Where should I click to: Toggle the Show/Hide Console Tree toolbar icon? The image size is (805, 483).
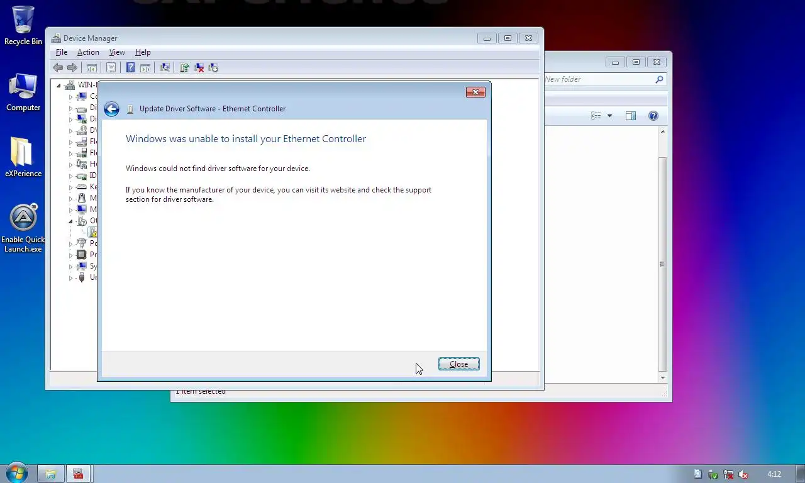pyautogui.click(x=92, y=68)
